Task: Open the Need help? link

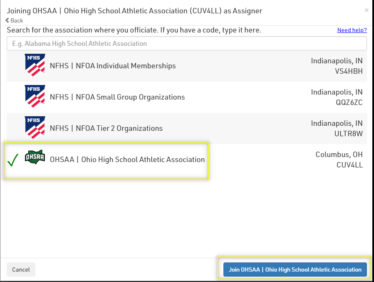Action: [352, 30]
